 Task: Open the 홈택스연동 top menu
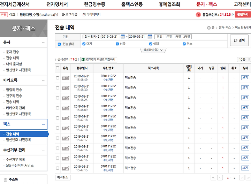click(132, 4)
